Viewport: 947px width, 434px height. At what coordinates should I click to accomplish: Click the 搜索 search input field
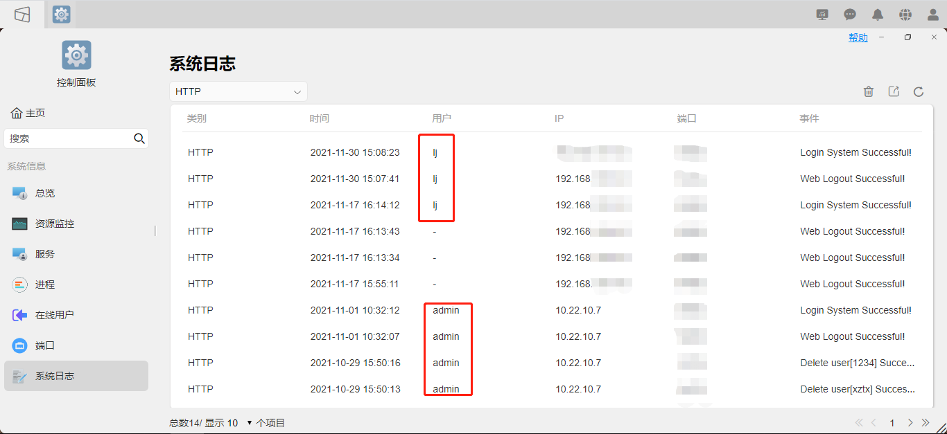pos(68,138)
